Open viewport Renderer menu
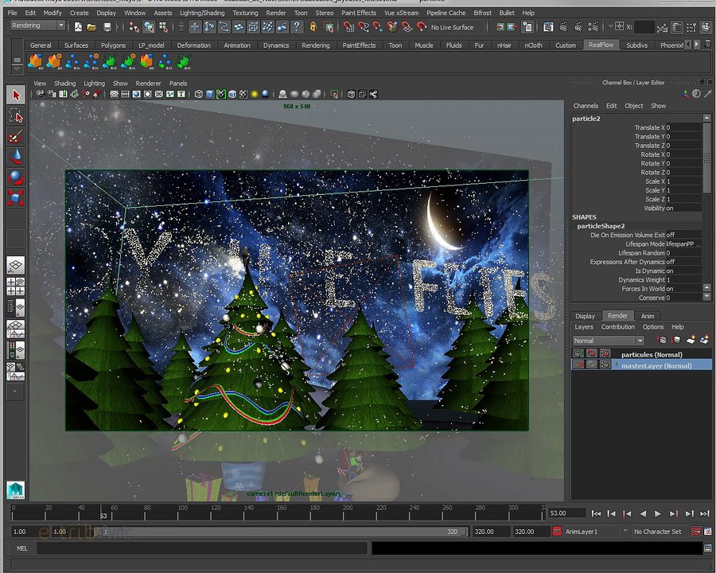 click(x=149, y=83)
